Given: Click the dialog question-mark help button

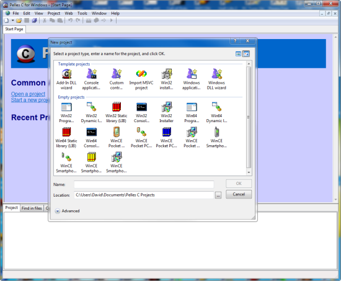Looking at the screenshot, I should (x=235, y=41).
